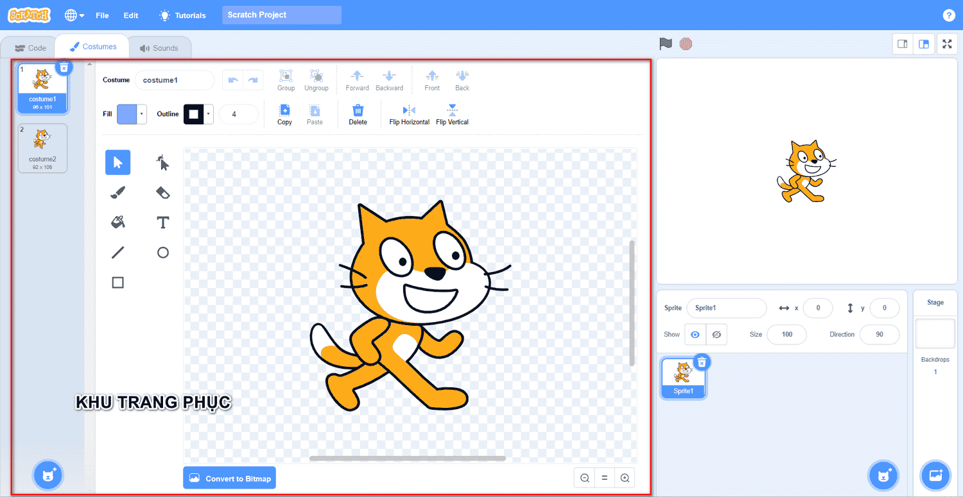Open the File menu

[x=102, y=15]
